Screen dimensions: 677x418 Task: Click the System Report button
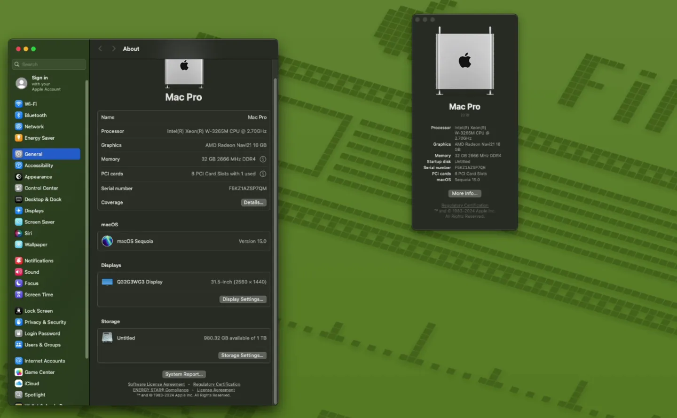pyautogui.click(x=184, y=374)
